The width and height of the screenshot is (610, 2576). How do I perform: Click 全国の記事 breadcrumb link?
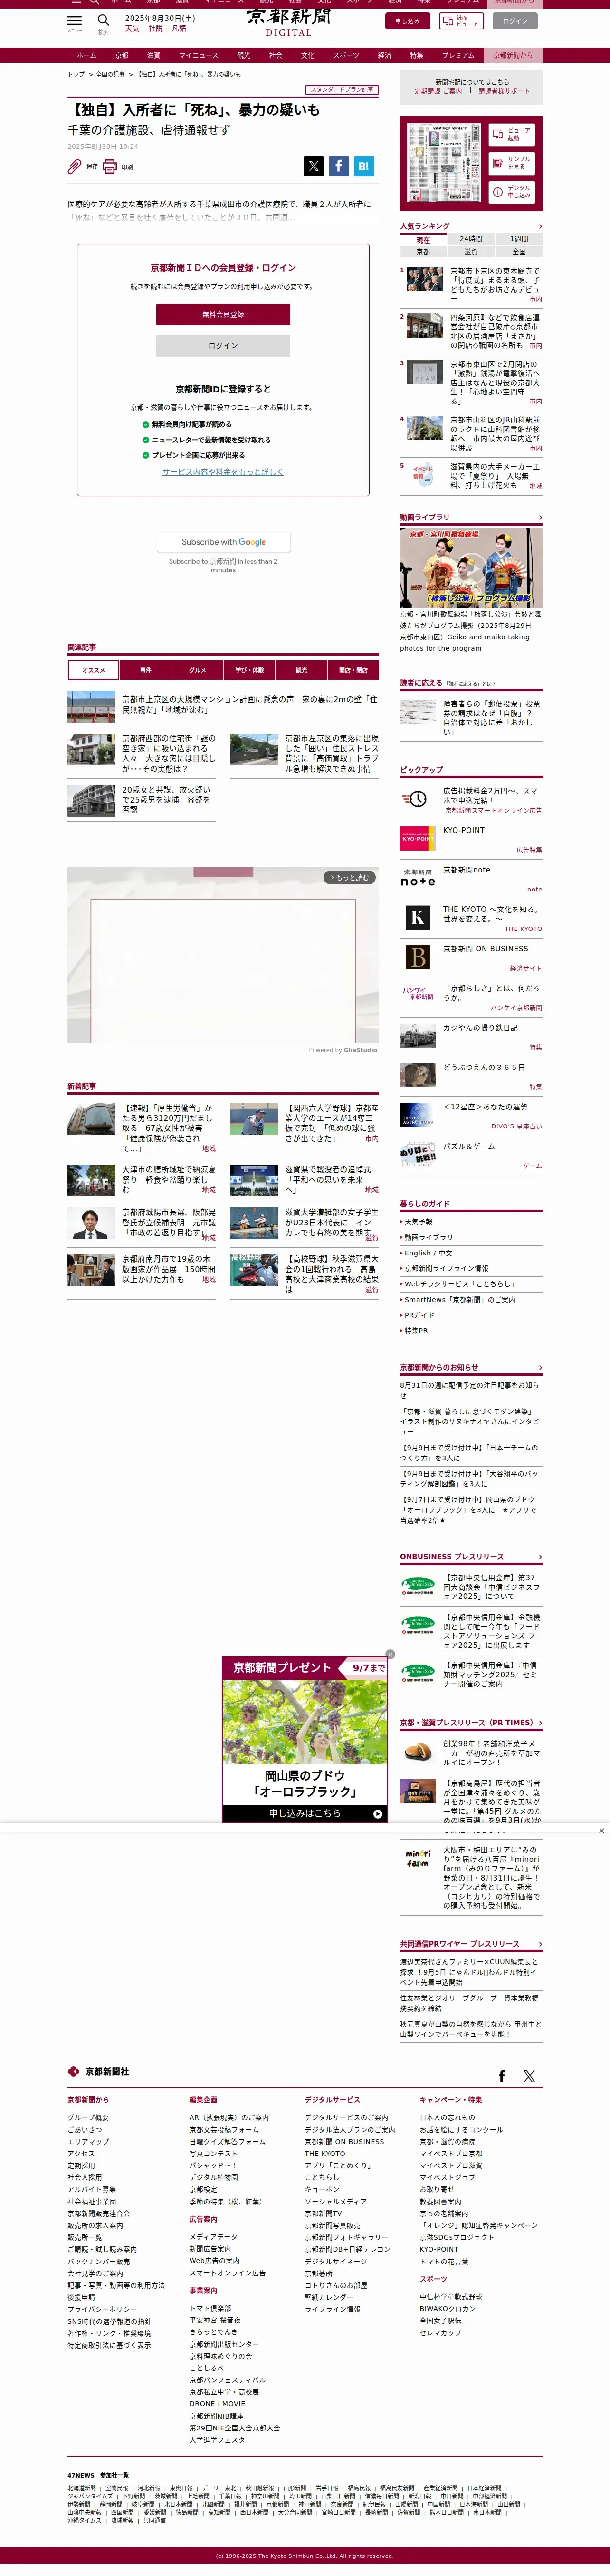(111, 74)
